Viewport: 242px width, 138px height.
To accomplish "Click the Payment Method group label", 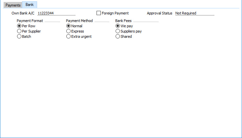I will [x=79, y=21].
